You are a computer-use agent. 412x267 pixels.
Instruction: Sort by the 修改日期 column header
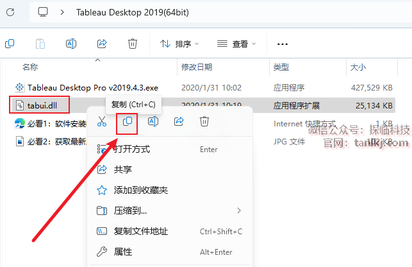point(197,67)
